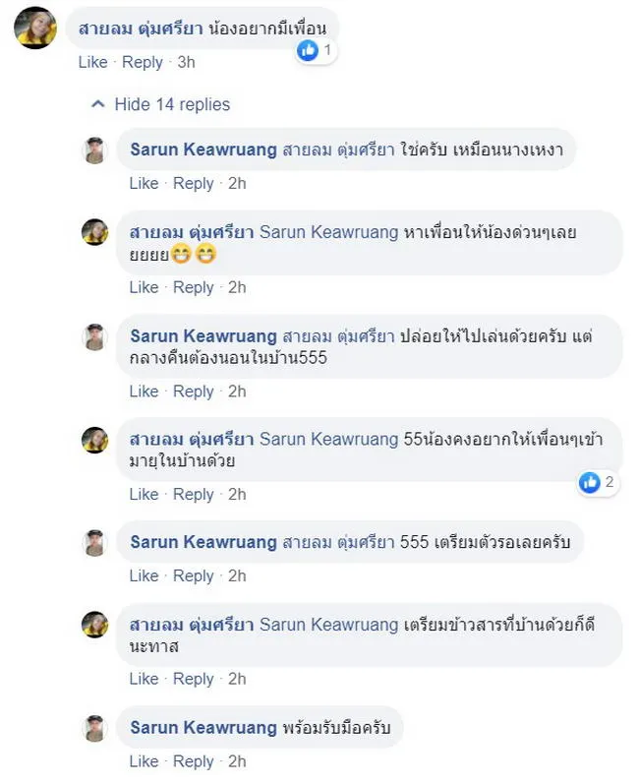639x784 pixels.
Task: Reply to the top comment 'น้องอยากมีเพื่อน'
Action: click(x=143, y=62)
